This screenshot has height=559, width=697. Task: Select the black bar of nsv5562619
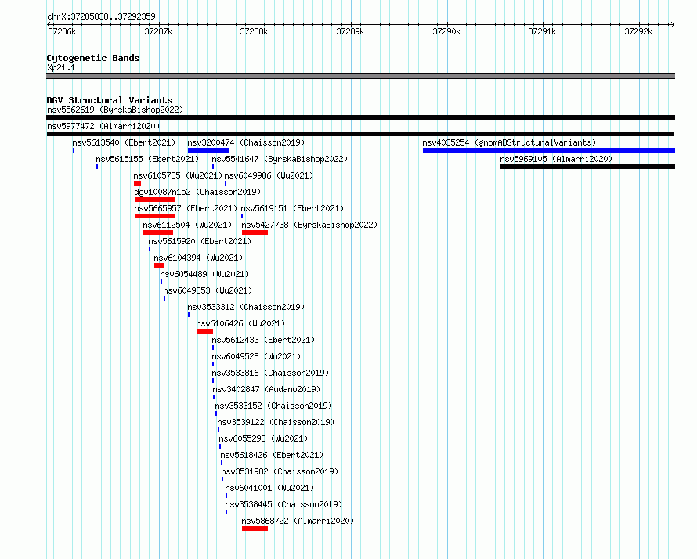pos(360,117)
